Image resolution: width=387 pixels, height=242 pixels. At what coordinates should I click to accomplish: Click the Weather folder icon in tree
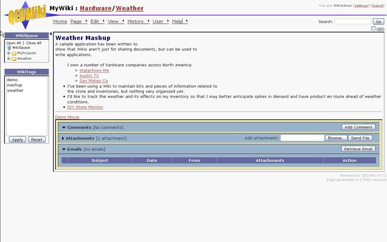(x=14, y=59)
